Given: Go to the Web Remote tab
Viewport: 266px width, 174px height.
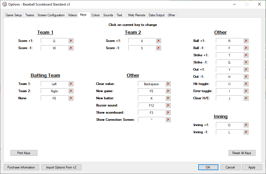Looking at the screenshot, I should 136,15.
